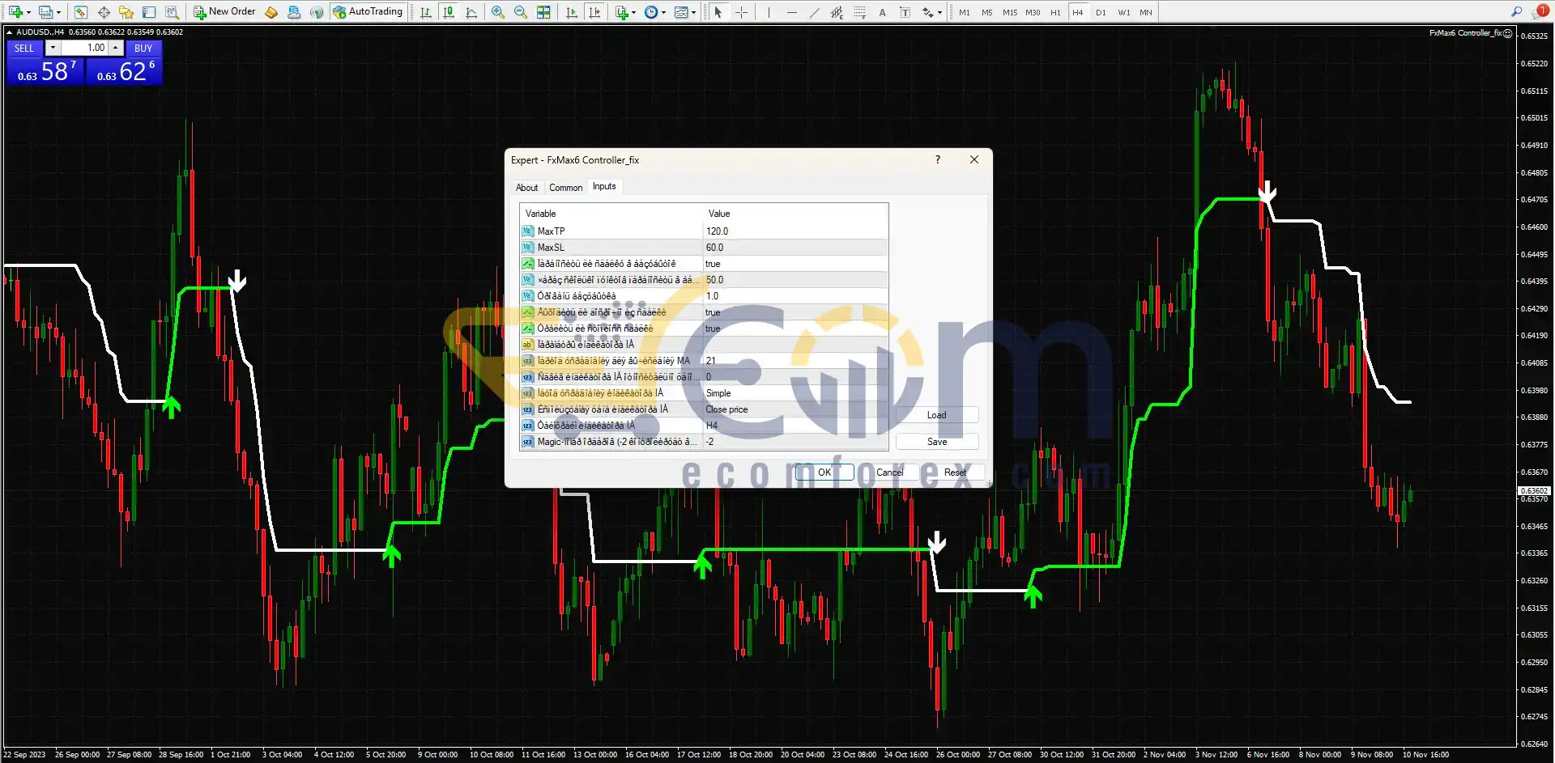The width and height of the screenshot is (1555, 763).
Task: Open the periods clock icon
Action: coord(651,12)
